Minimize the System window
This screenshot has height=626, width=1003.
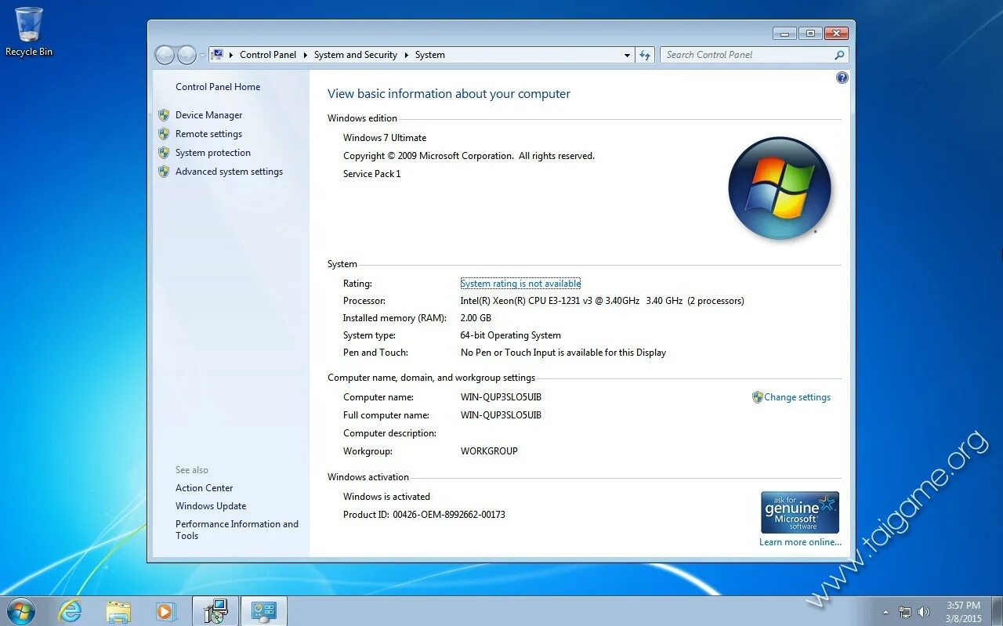pyautogui.click(x=784, y=34)
